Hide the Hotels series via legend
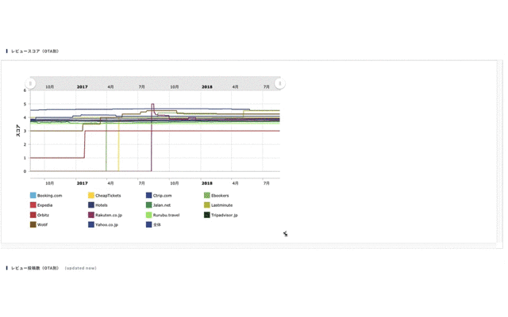This screenshot has width=508, height=317. (x=91, y=205)
